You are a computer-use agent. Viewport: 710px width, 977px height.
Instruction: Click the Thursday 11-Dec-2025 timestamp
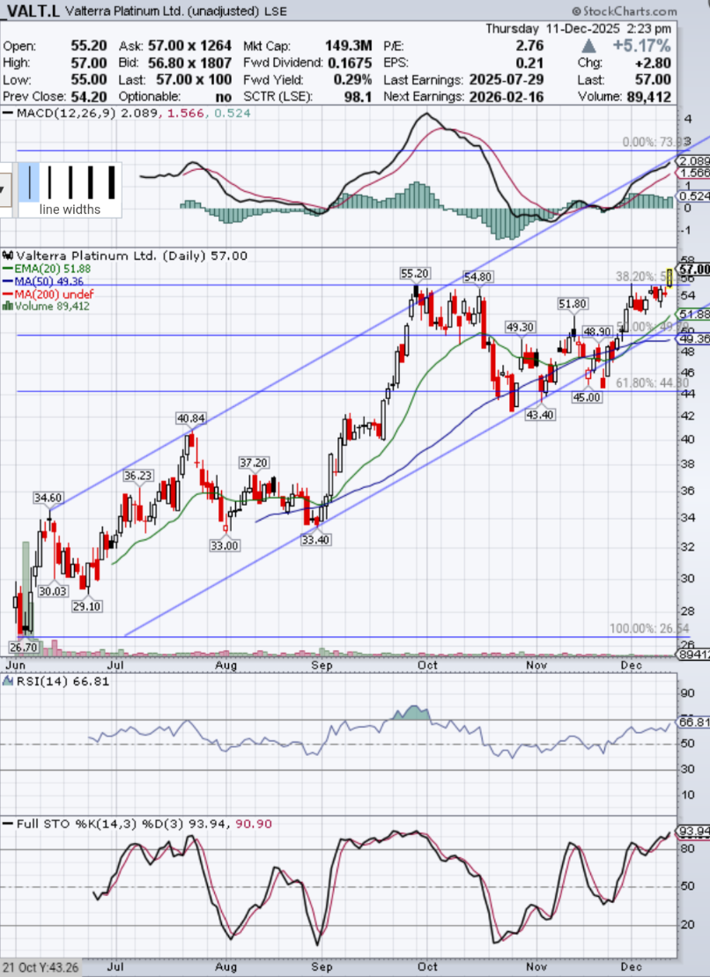click(x=579, y=29)
